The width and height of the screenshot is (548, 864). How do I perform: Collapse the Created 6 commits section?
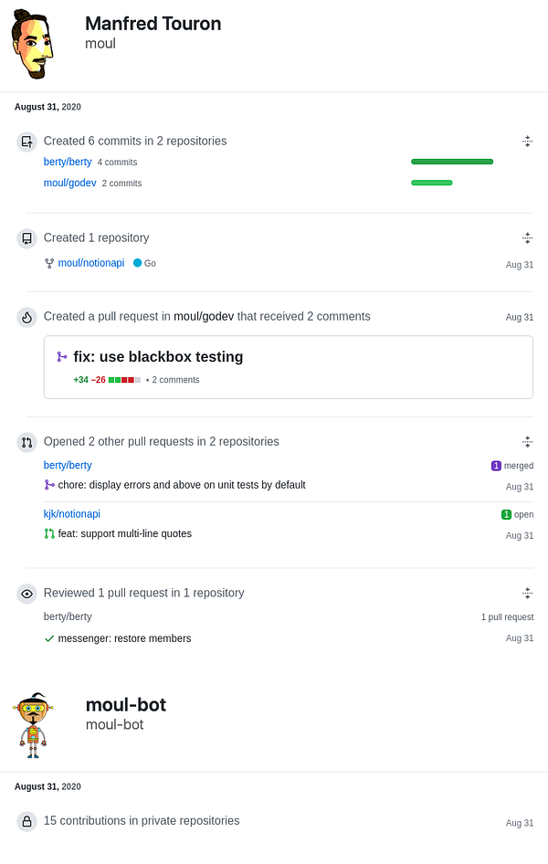[x=527, y=141]
